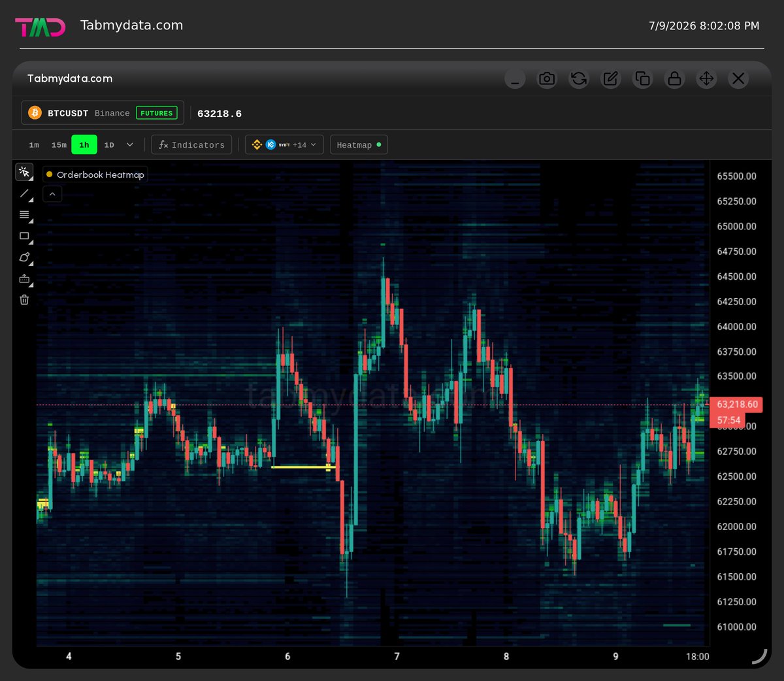Click the 57:54 candle countdown label

click(728, 420)
